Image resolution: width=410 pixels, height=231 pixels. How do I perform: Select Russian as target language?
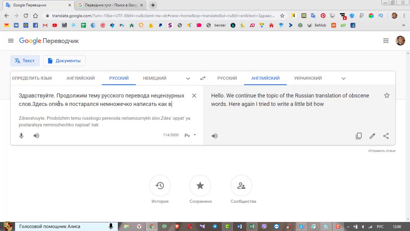tap(227, 78)
